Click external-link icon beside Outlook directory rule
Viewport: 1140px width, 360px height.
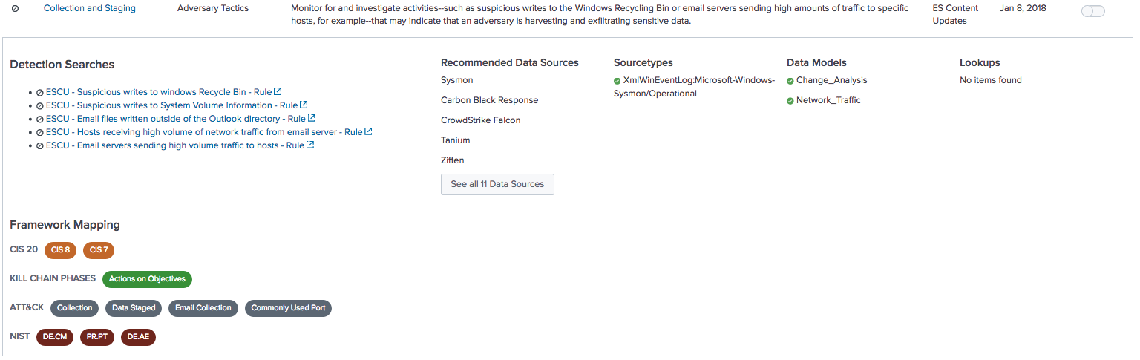tap(312, 119)
